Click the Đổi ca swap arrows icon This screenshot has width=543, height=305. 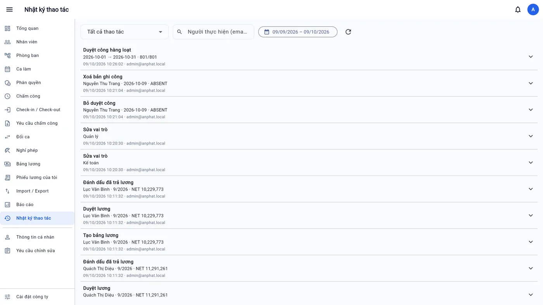pos(7,137)
